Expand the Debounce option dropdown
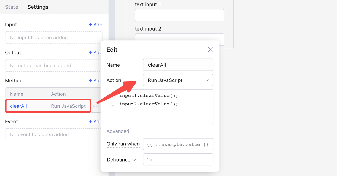Screen dimensions: 337x176 tap(121, 160)
